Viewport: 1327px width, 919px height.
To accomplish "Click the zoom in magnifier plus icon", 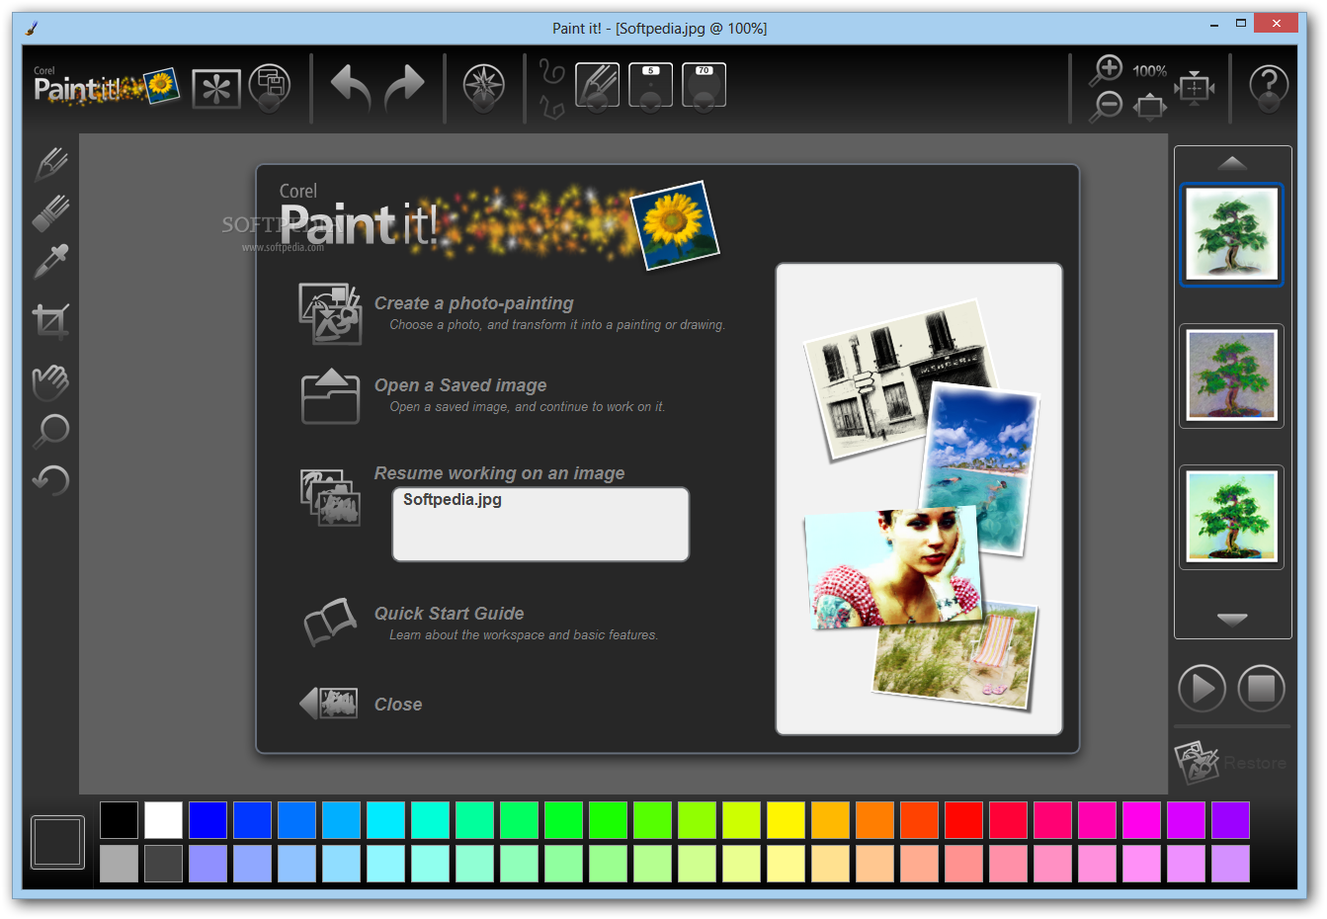I will coord(1107,70).
